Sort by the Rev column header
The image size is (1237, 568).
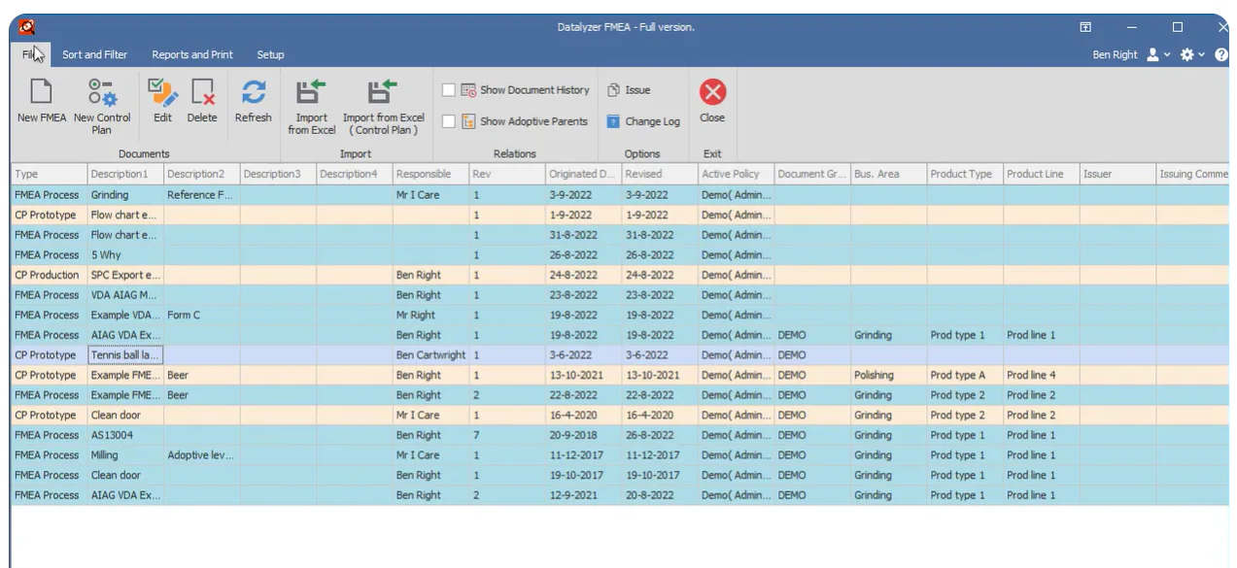point(507,175)
